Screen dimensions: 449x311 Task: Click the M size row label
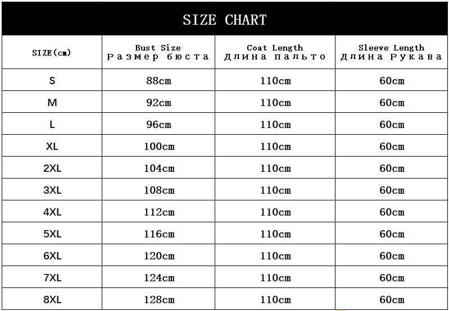pos(52,103)
